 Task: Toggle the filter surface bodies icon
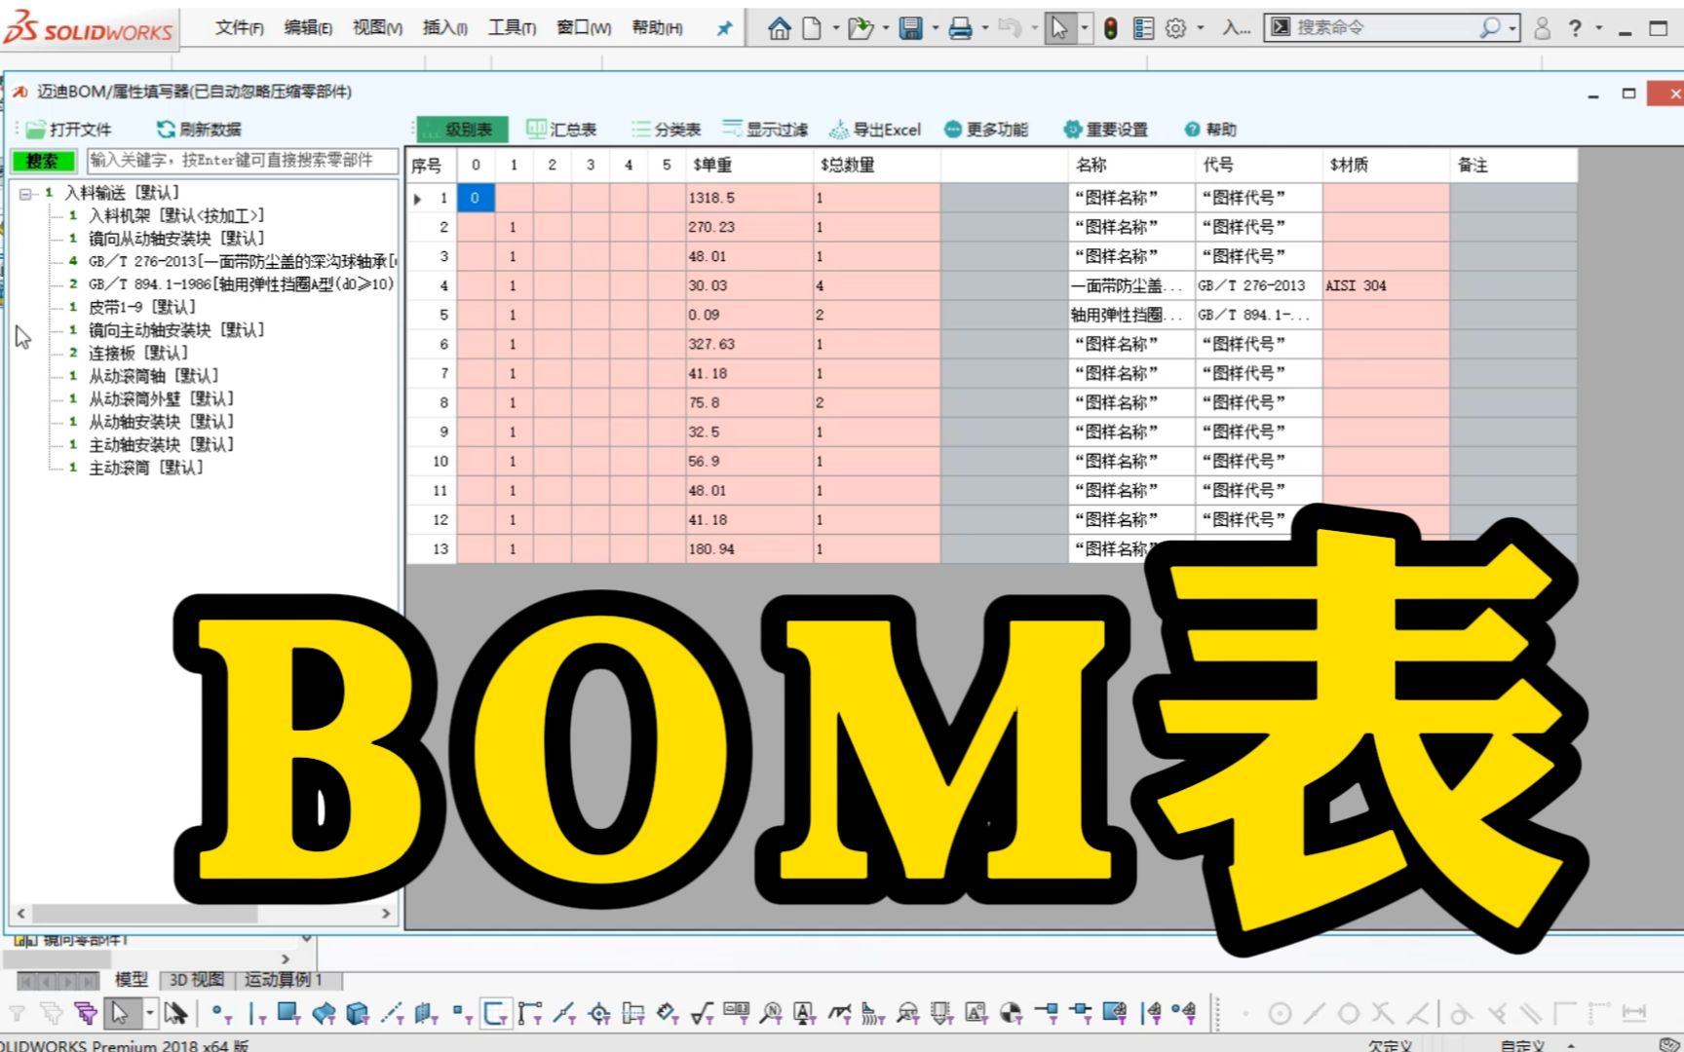pos(324,1013)
